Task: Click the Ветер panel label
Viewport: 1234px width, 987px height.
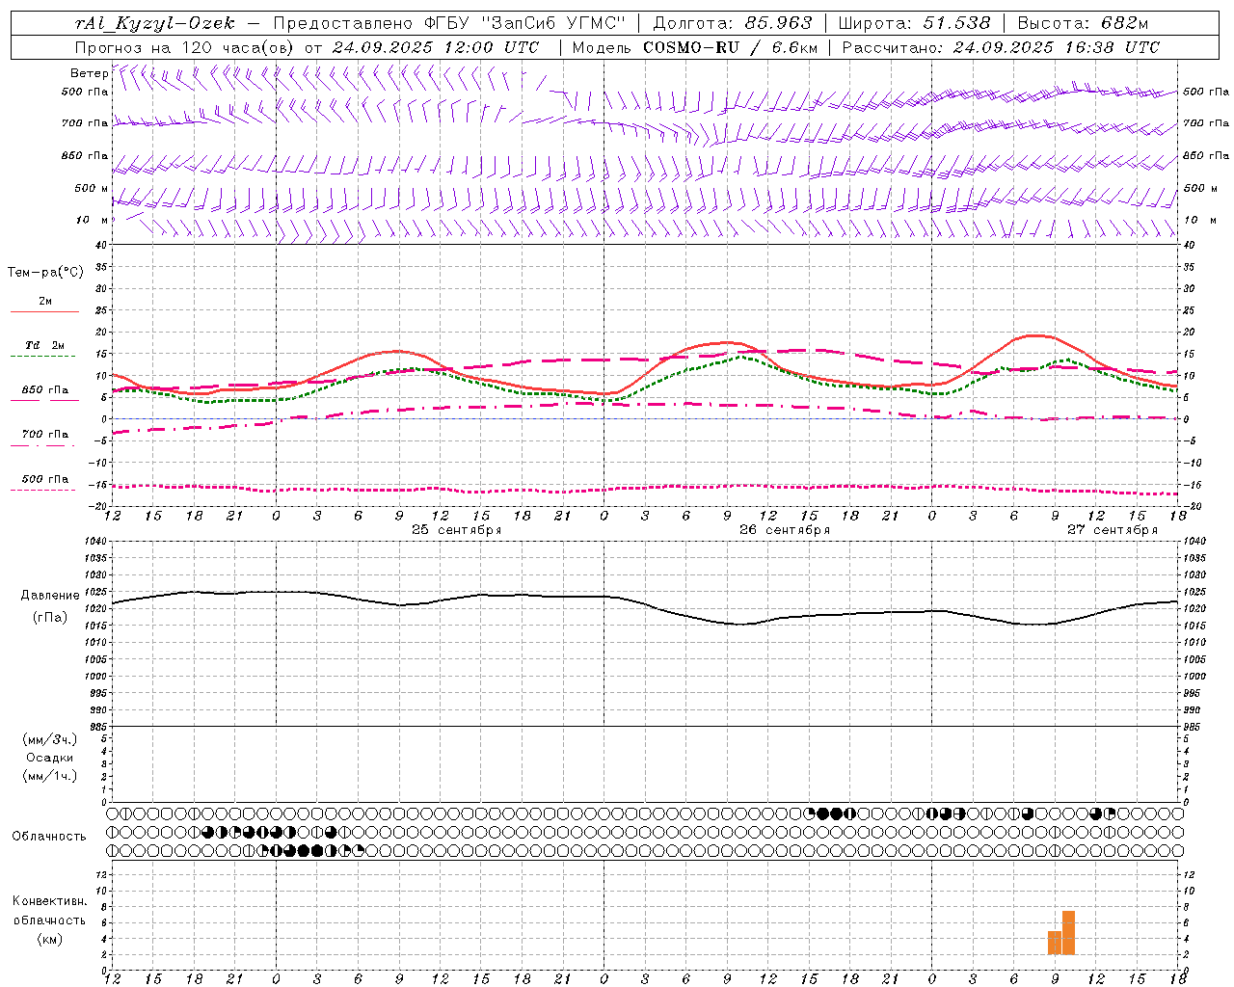Action: coord(89,73)
